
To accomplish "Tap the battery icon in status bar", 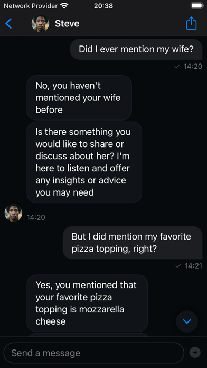I will tap(196, 6).
